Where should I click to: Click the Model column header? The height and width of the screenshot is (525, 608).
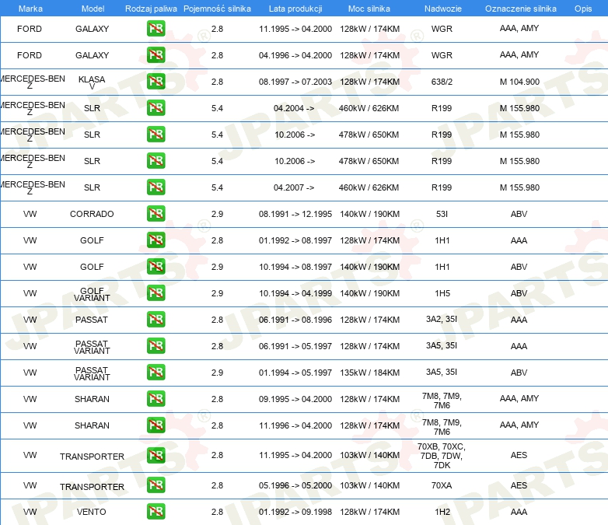(x=93, y=9)
